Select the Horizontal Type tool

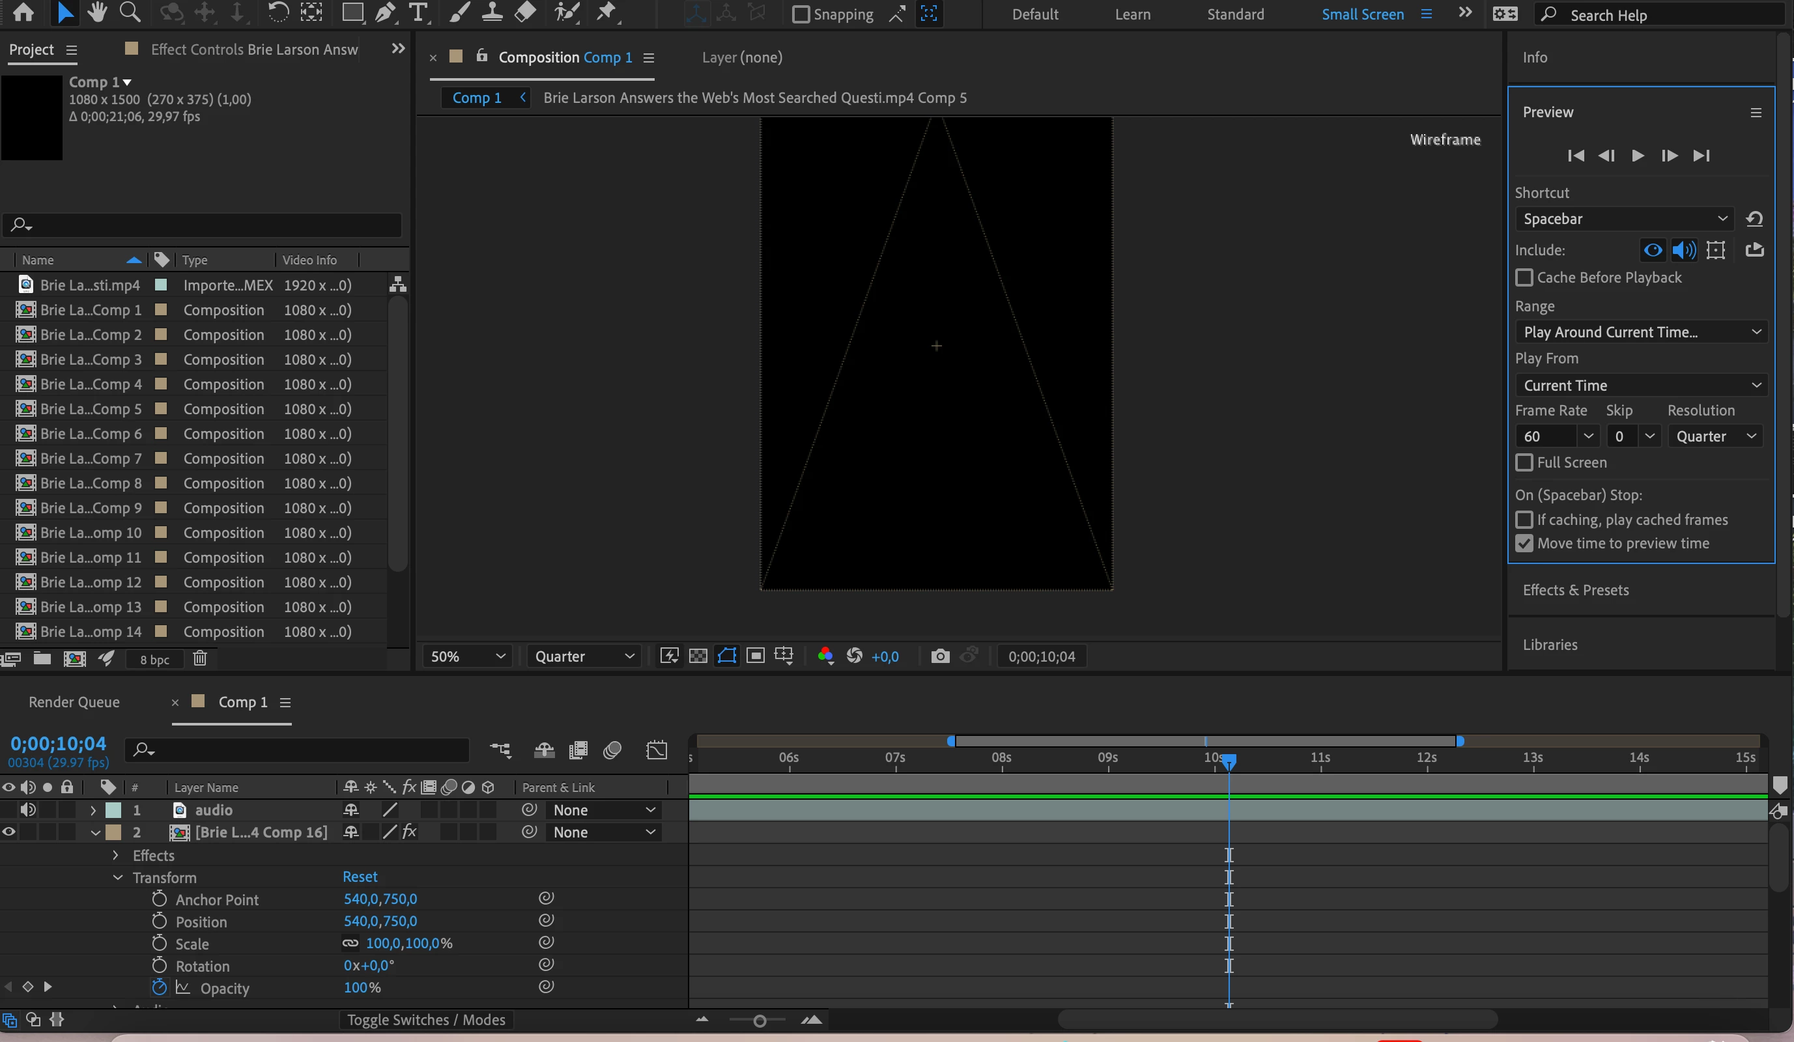(x=419, y=12)
